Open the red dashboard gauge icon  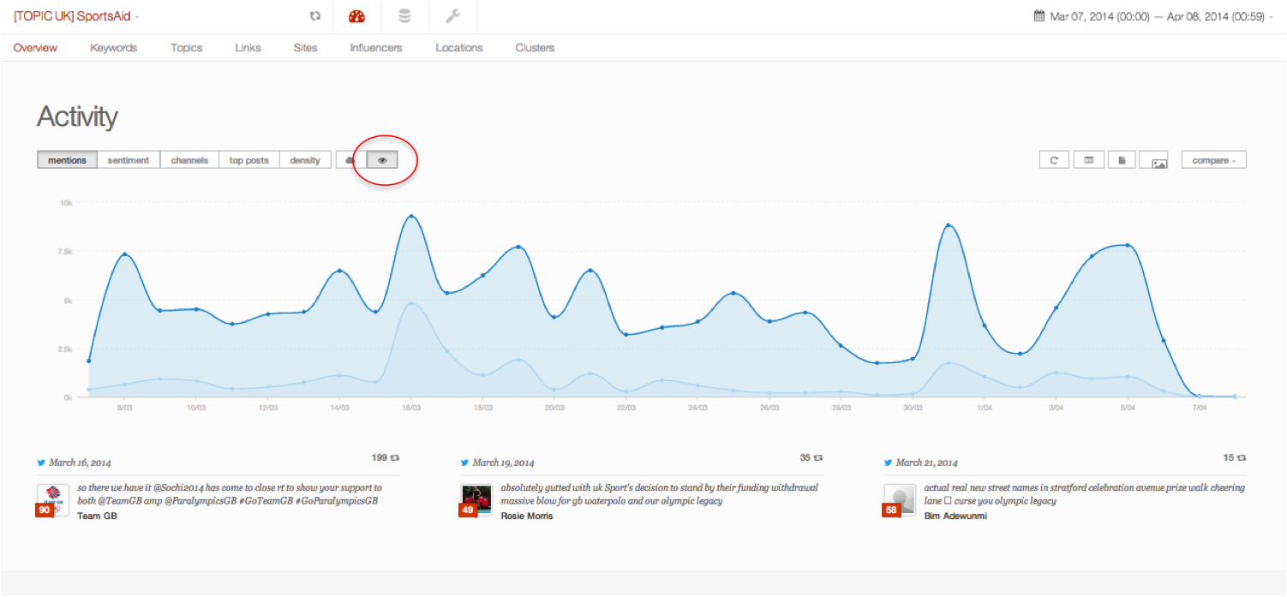pyautogui.click(x=356, y=16)
